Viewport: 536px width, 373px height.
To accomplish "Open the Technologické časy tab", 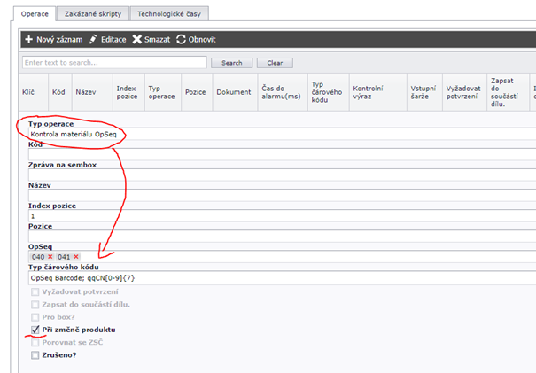I will [x=168, y=14].
